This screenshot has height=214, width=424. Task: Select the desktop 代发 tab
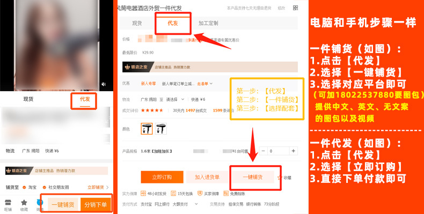tap(172, 23)
